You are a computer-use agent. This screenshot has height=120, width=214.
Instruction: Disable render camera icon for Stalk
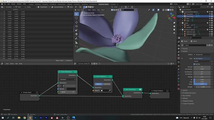point(212,21)
